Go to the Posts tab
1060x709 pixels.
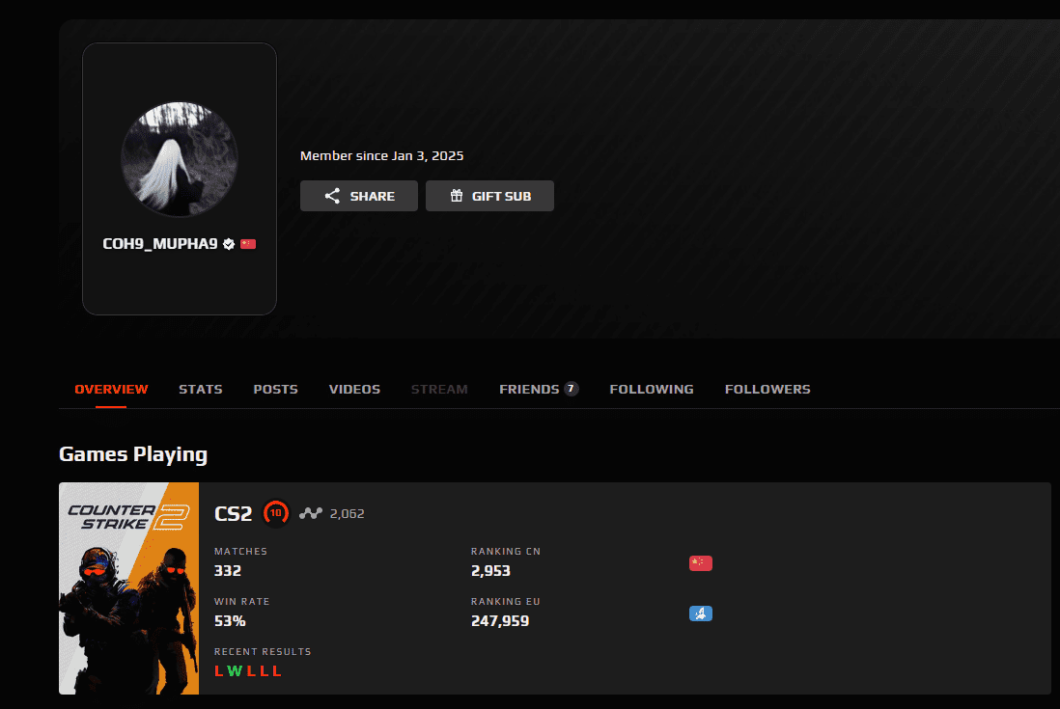(275, 390)
